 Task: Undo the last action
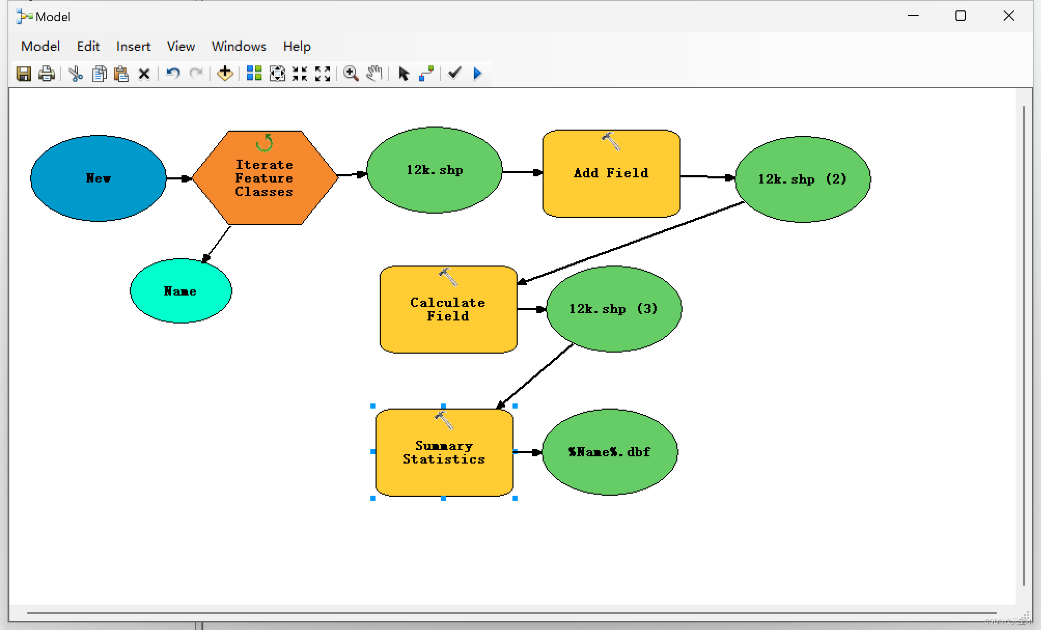click(x=173, y=73)
